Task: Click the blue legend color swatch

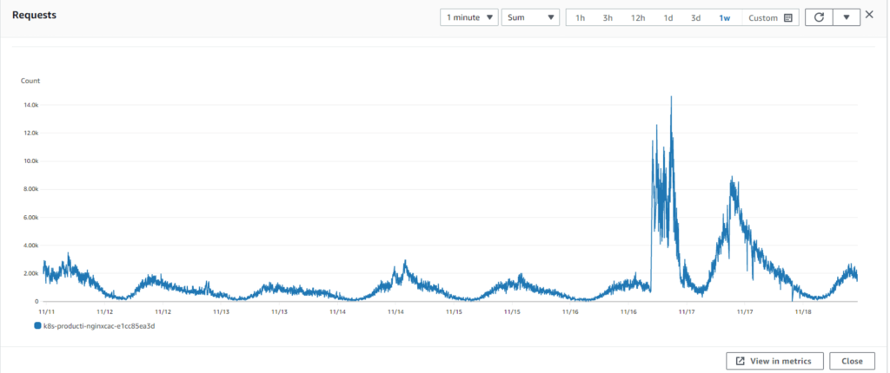Action: [37, 325]
